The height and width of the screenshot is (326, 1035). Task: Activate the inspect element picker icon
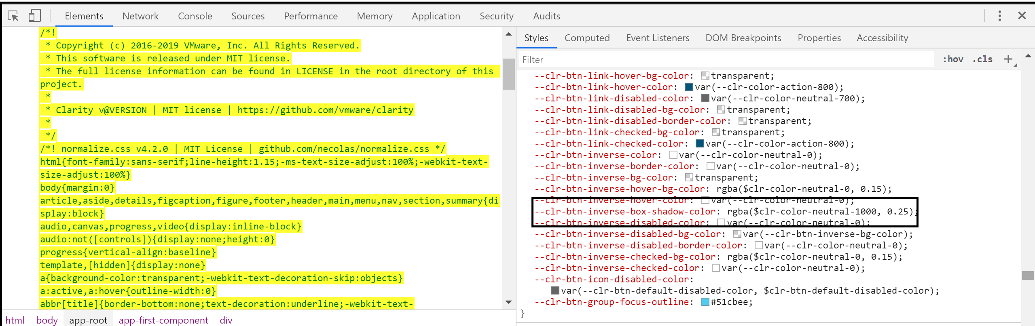click(13, 16)
